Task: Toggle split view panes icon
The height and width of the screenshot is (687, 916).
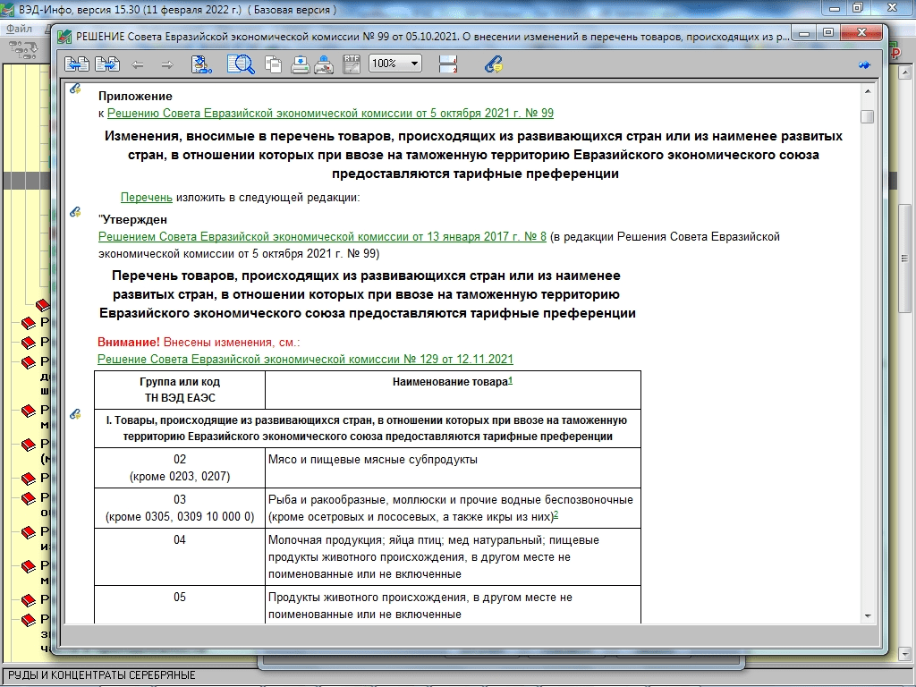Action: (448, 64)
